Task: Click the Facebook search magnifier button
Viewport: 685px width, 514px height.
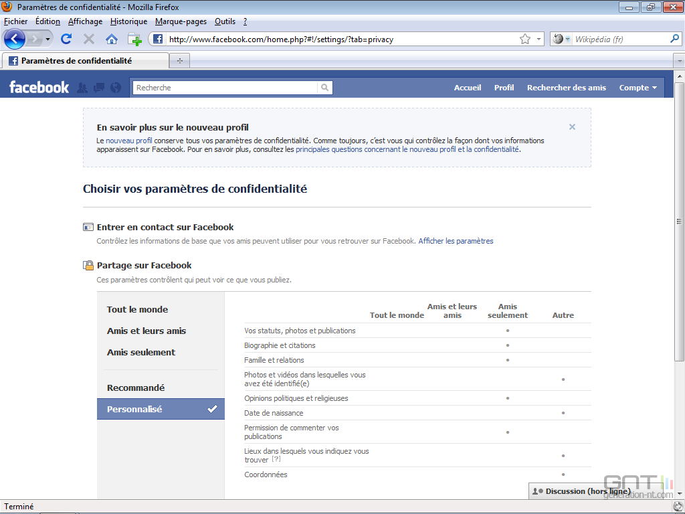Action: [324, 88]
